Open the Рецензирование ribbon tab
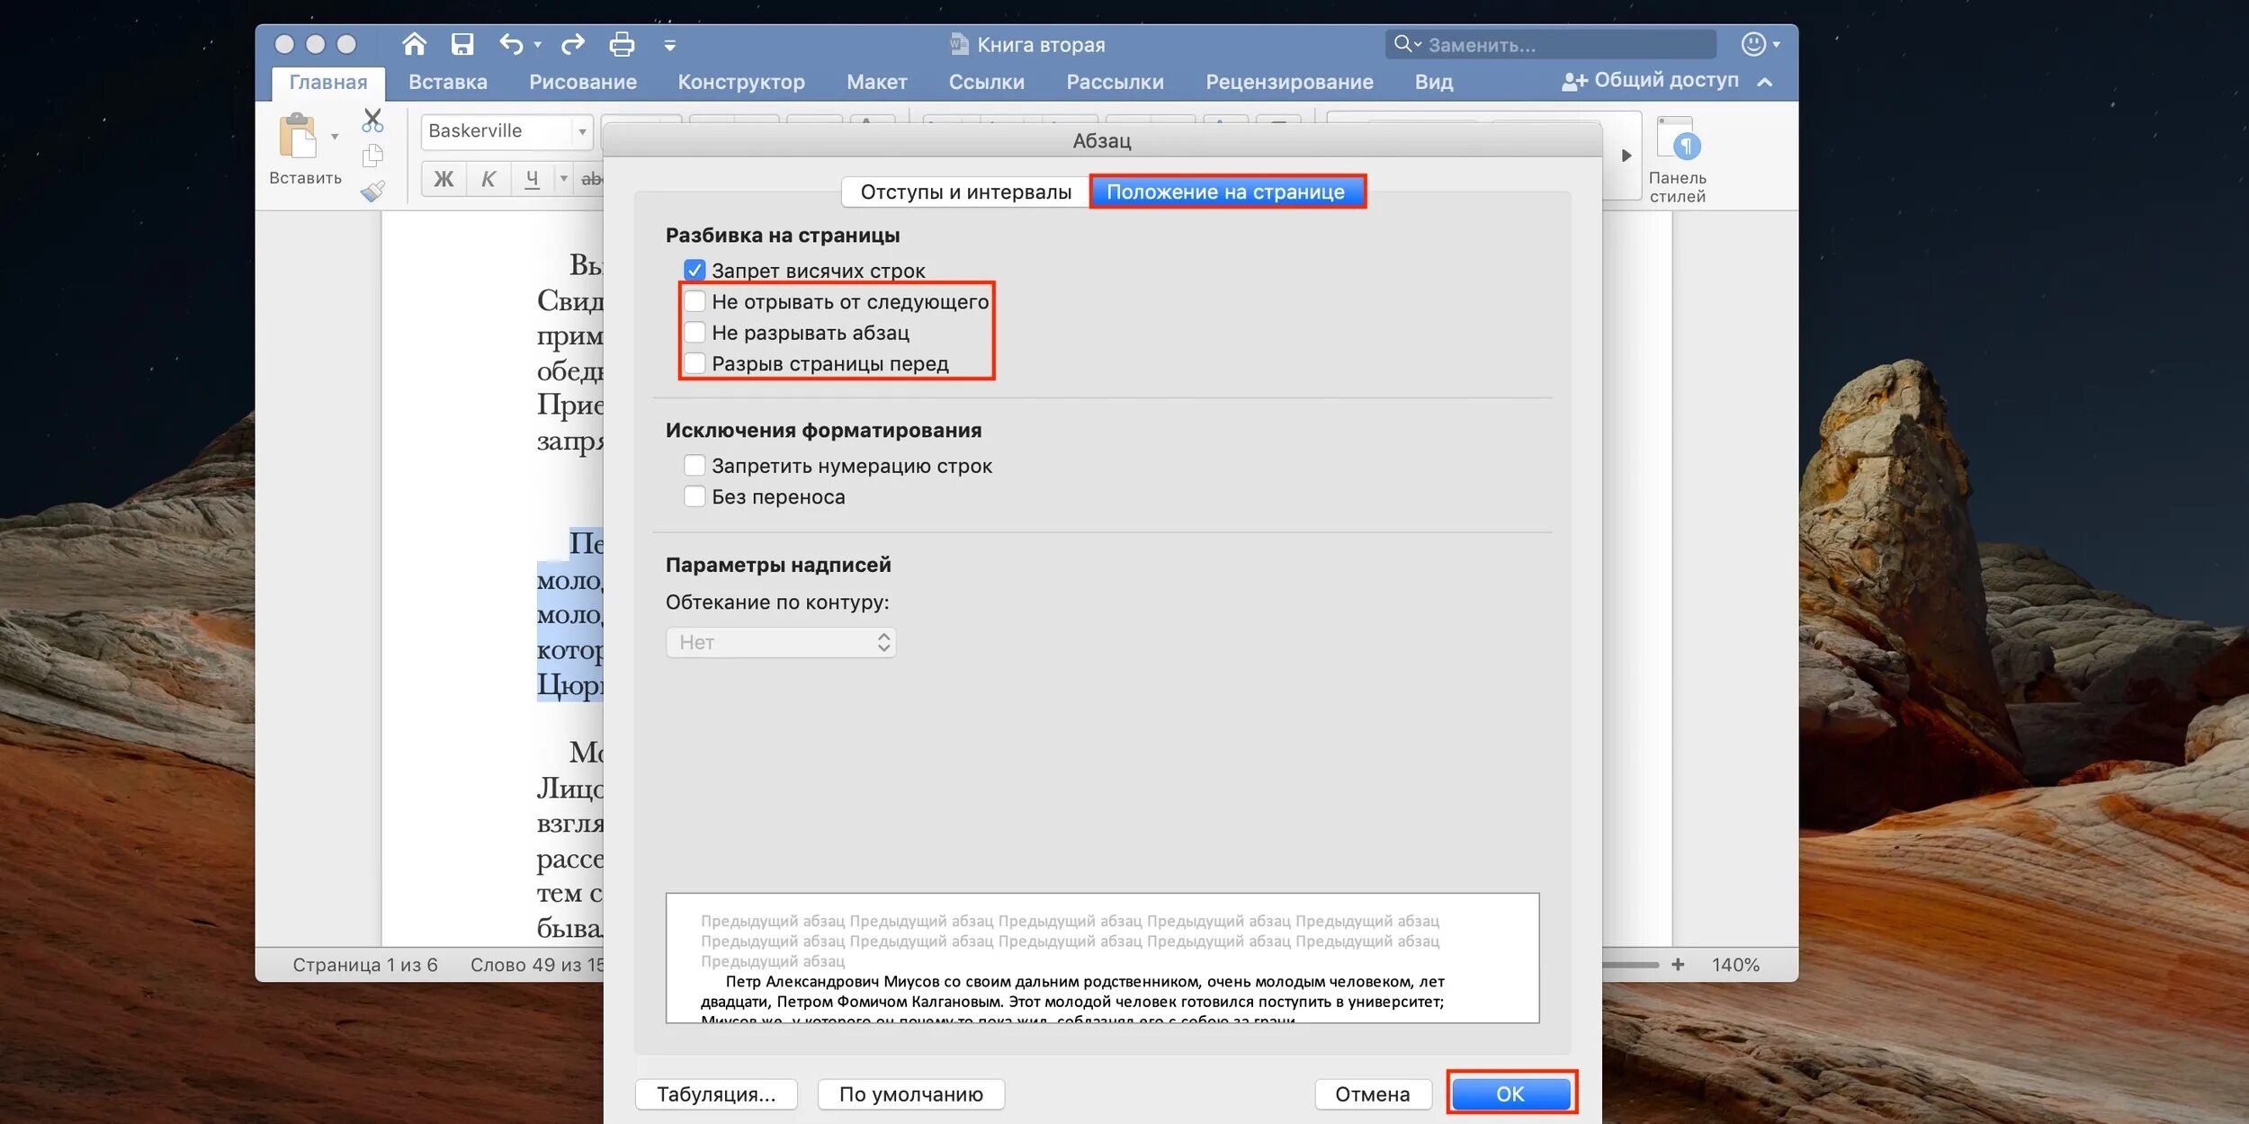This screenshot has height=1124, width=2249. pyautogui.click(x=1290, y=83)
